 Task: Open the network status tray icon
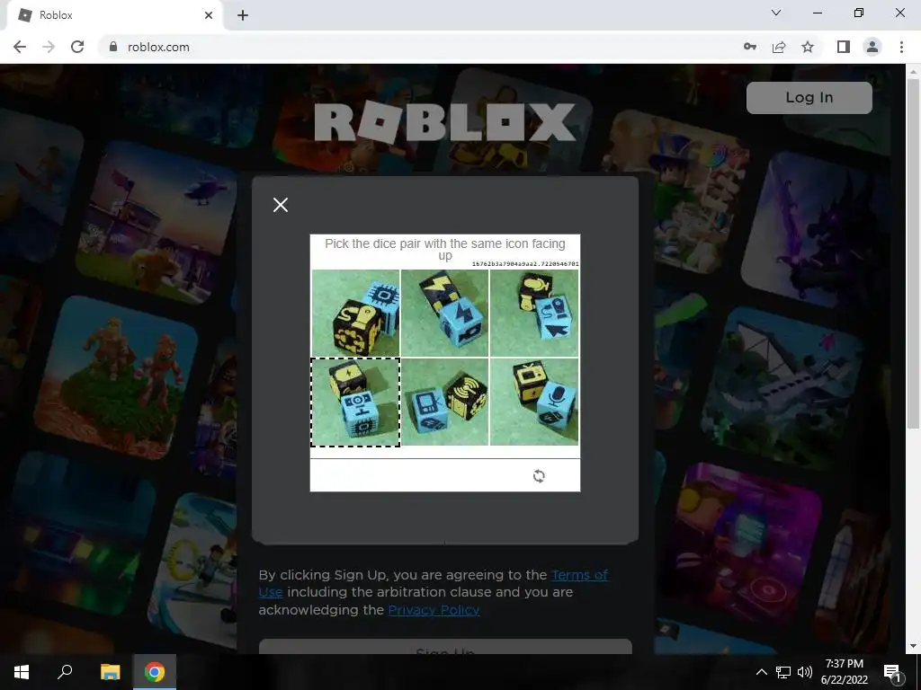tap(783, 672)
